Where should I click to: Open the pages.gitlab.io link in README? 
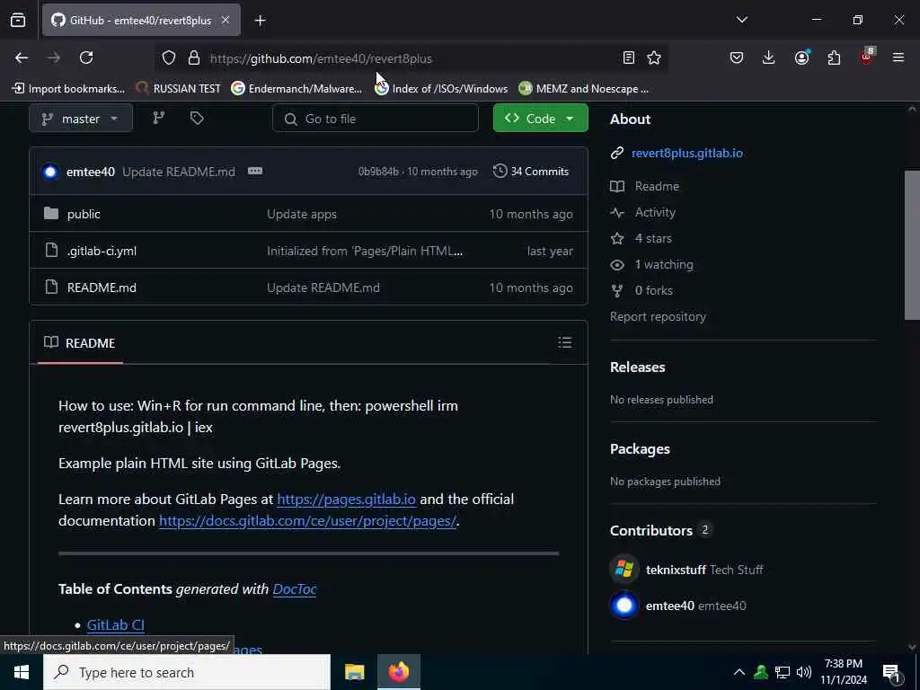click(346, 500)
